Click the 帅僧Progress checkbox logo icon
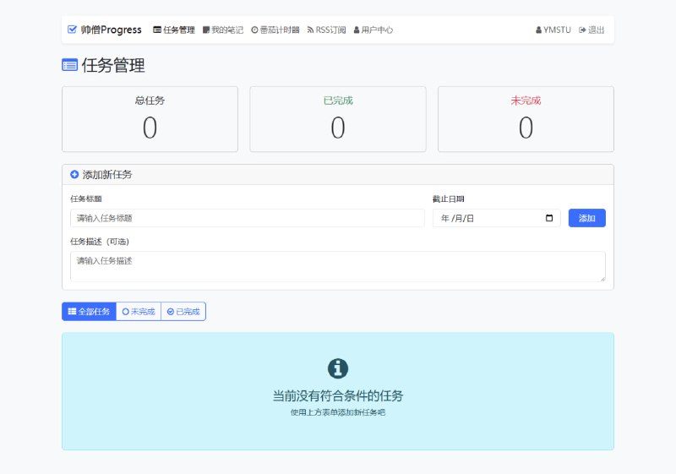676x474 pixels. click(x=72, y=30)
